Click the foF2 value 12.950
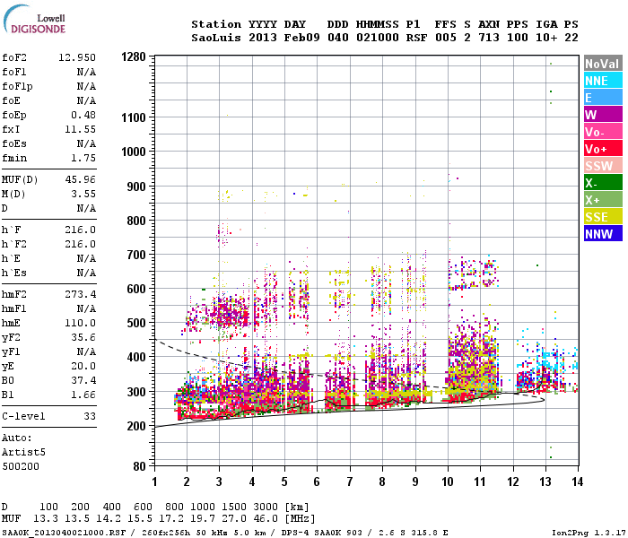 coord(77,57)
